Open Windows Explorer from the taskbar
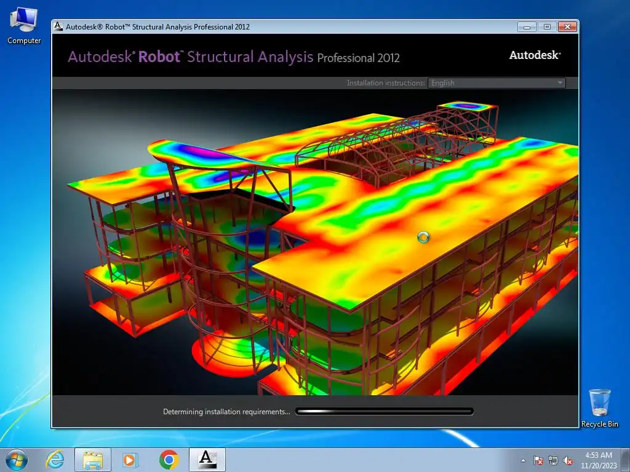Image resolution: width=630 pixels, height=472 pixels. click(93, 460)
